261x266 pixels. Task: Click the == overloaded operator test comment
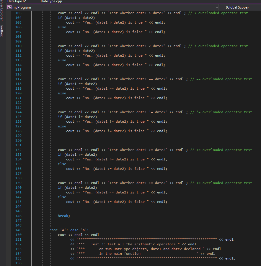(x=221, y=79)
